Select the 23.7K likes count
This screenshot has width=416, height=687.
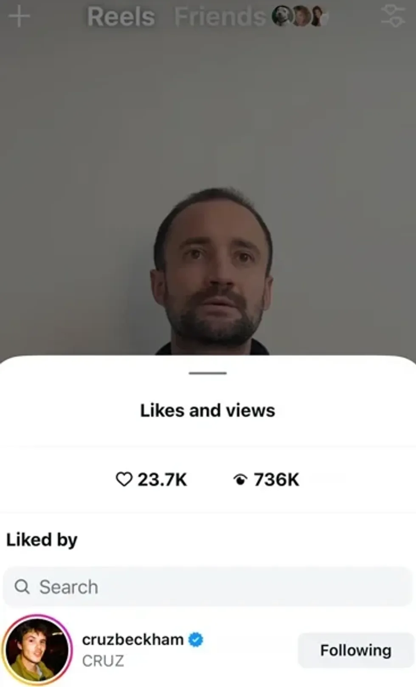tap(162, 480)
